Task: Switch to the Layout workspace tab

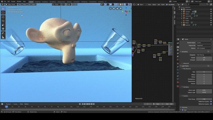Action: [x=31, y=2]
